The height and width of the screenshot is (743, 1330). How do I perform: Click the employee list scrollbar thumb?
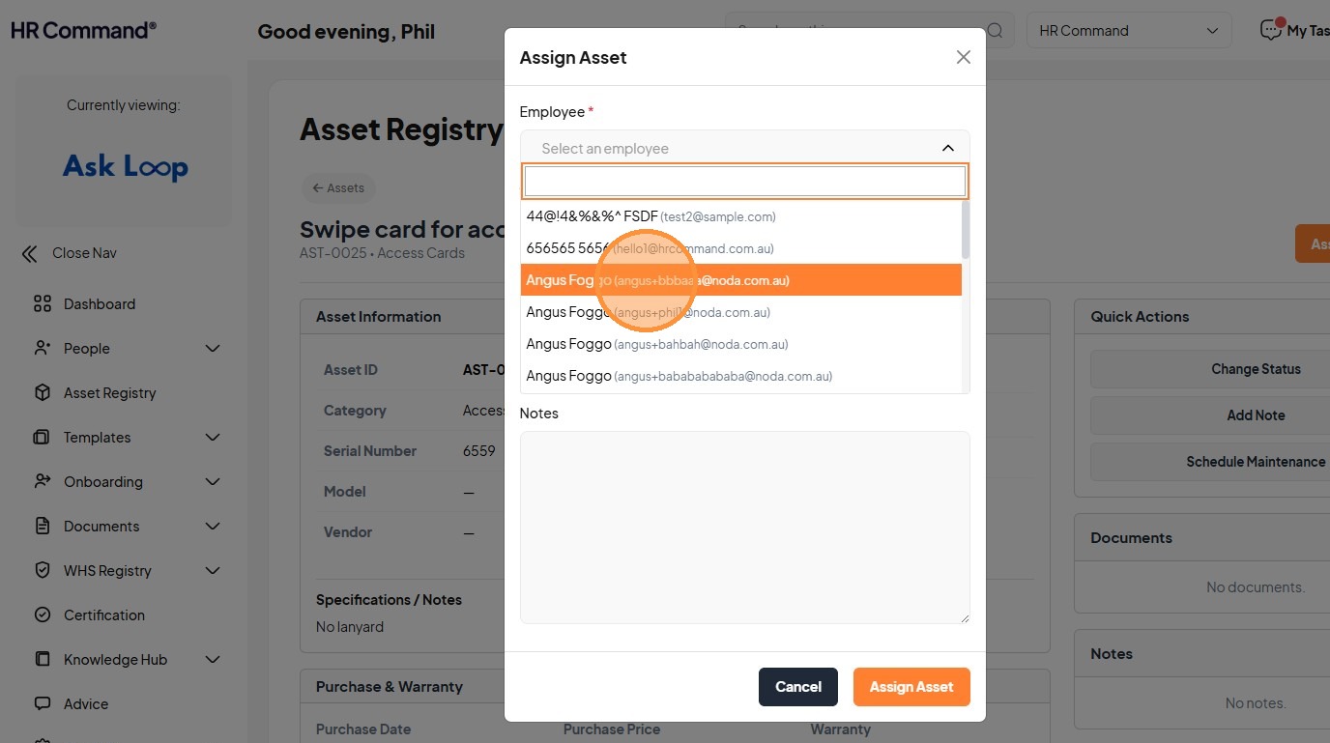coord(966,229)
